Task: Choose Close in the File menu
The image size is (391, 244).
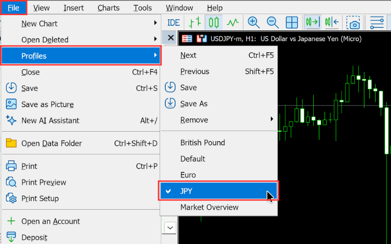Action: click(x=81, y=72)
